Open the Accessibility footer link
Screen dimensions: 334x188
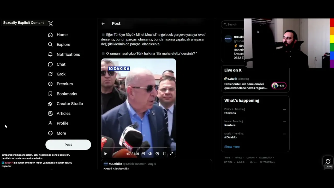[265, 158]
